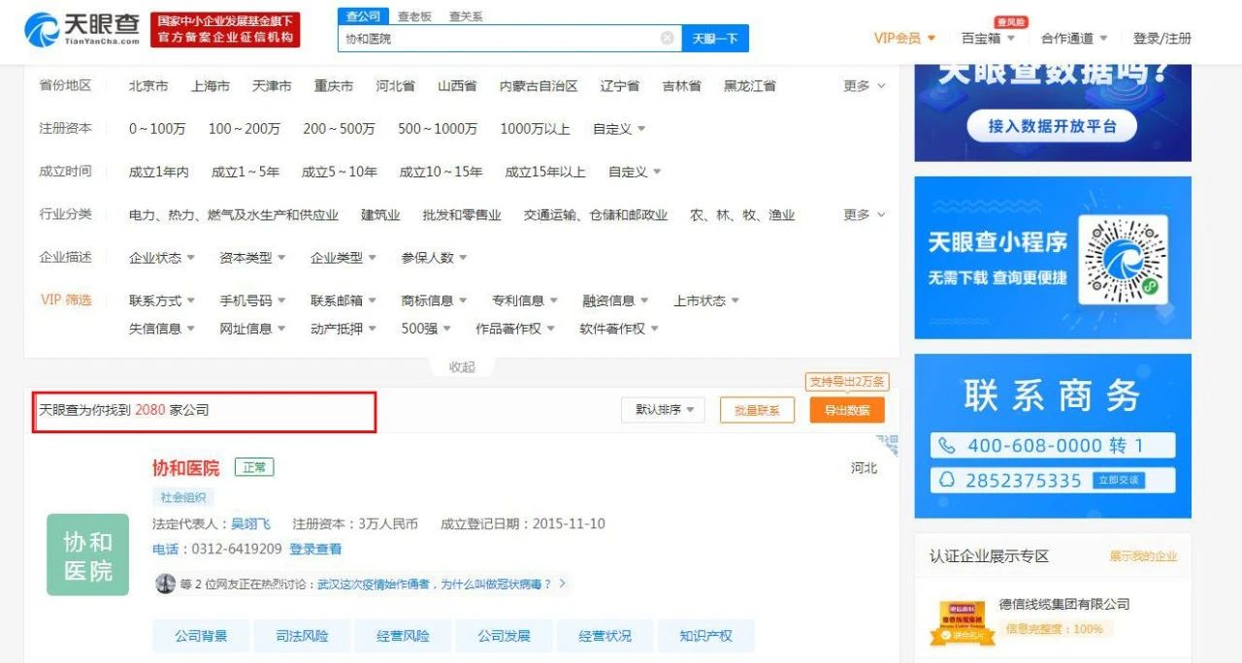Open the 经营风险 tab
The height and width of the screenshot is (663, 1242).
click(403, 636)
